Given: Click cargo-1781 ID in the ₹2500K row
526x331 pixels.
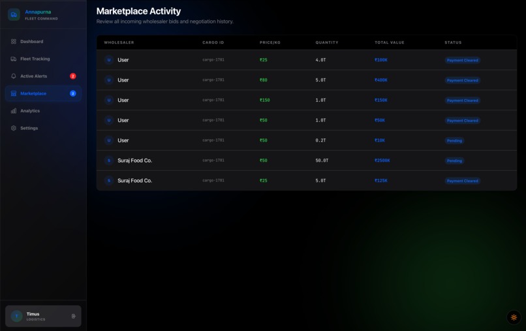Looking at the screenshot, I should coord(213,161).
